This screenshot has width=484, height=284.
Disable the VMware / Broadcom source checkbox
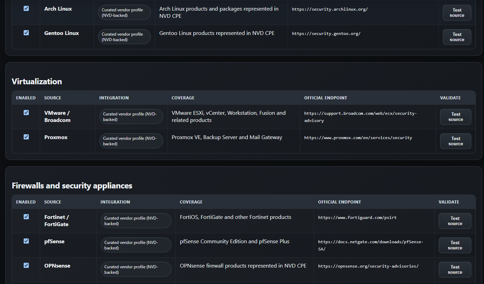pyautogui.click(x=26, y=113)
